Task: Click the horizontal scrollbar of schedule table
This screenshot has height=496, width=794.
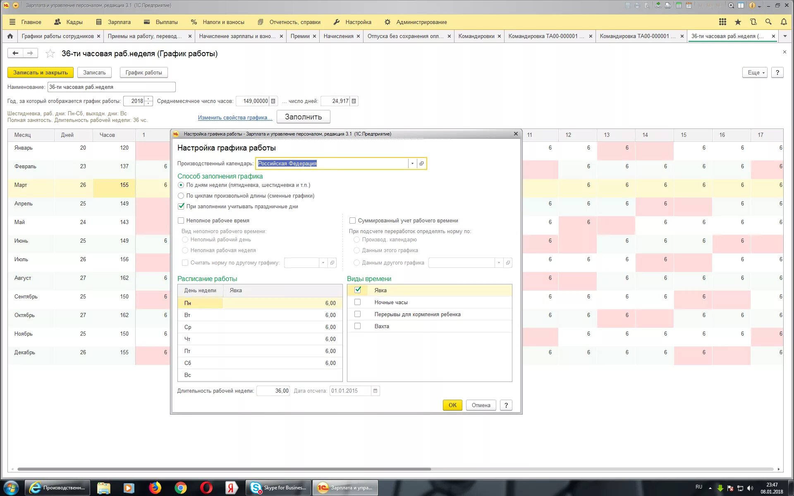Action: coord(223,469)
